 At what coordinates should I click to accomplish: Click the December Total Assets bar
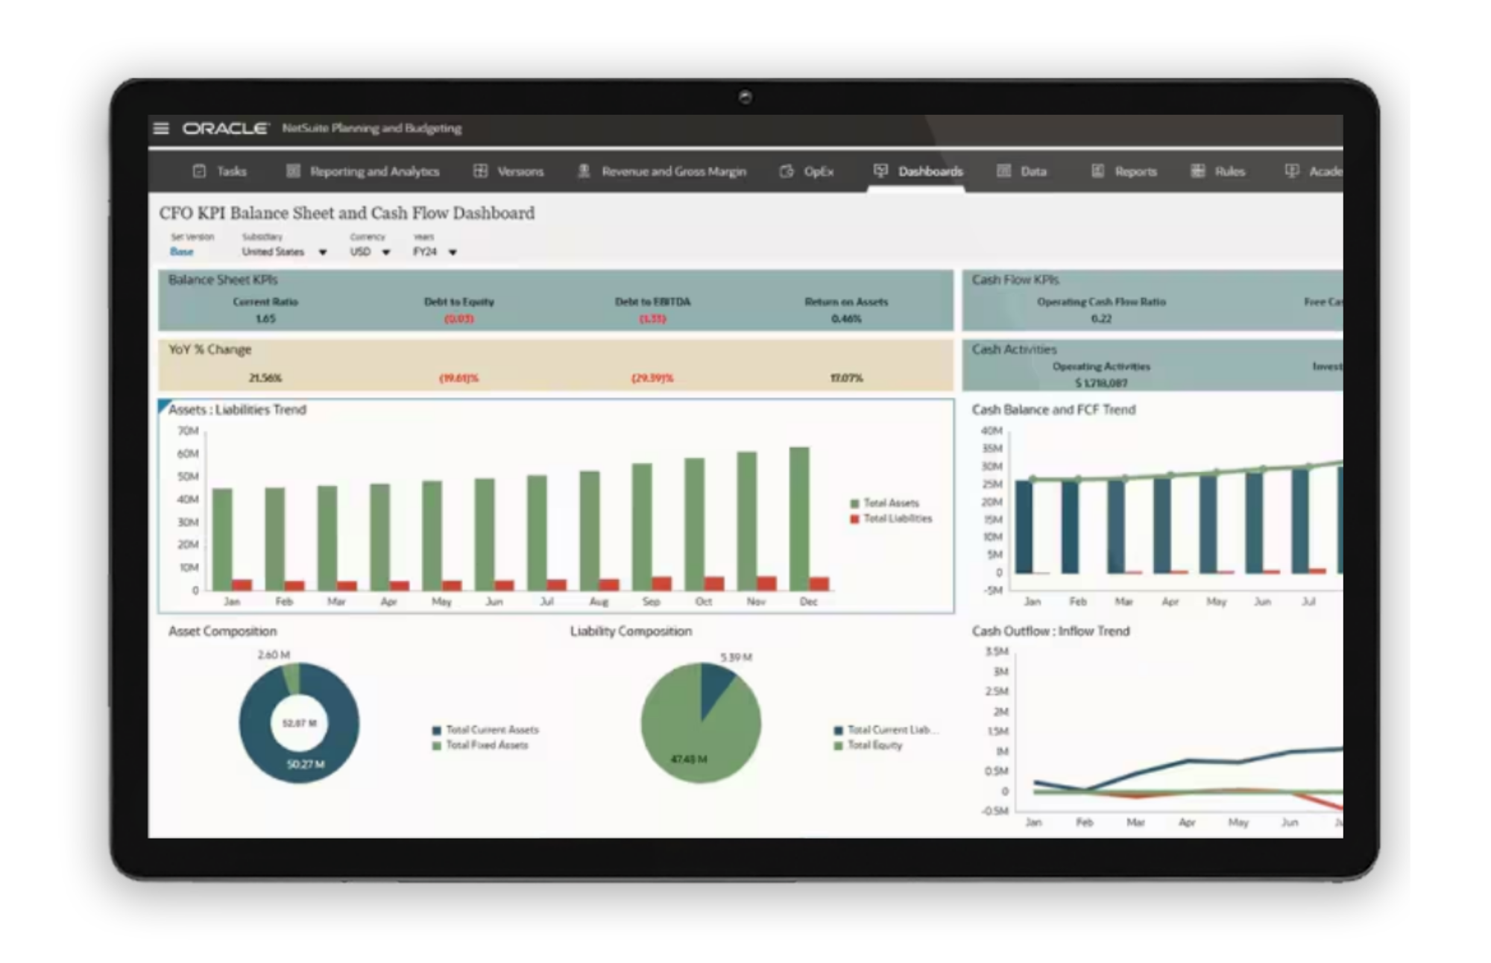(x=799, y=519)
